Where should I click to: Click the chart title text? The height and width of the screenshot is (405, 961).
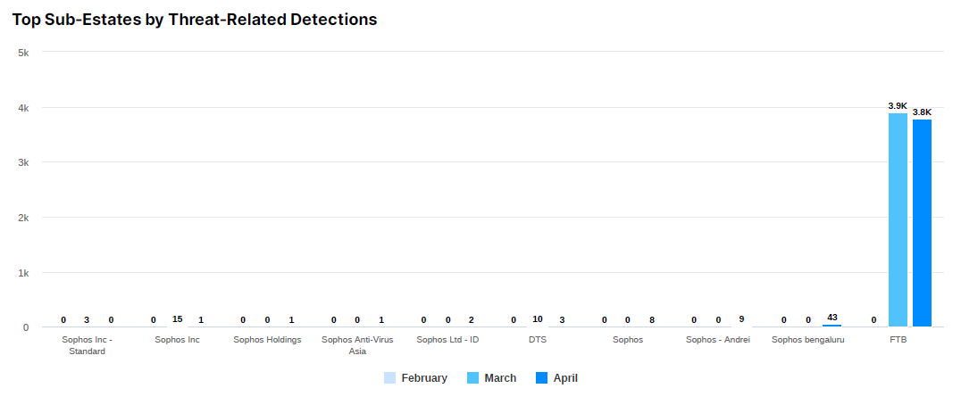click(195, 19)
